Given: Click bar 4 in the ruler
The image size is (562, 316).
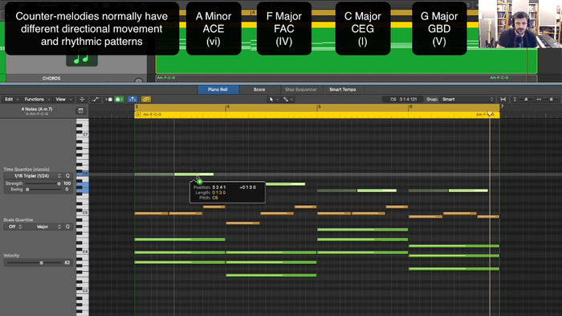Looking at the screenshot, I should [x=228, y=107].
